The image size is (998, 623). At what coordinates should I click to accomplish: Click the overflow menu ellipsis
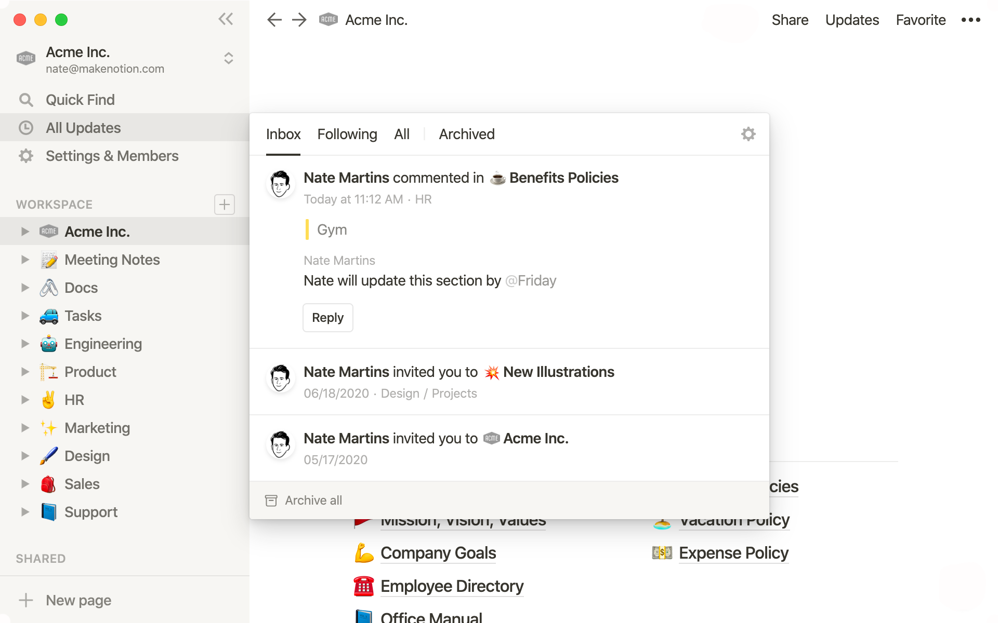[971, 20]
